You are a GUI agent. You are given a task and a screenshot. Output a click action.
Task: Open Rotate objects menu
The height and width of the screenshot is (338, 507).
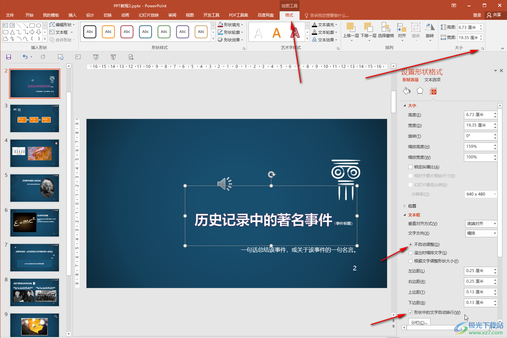(430, 32)
